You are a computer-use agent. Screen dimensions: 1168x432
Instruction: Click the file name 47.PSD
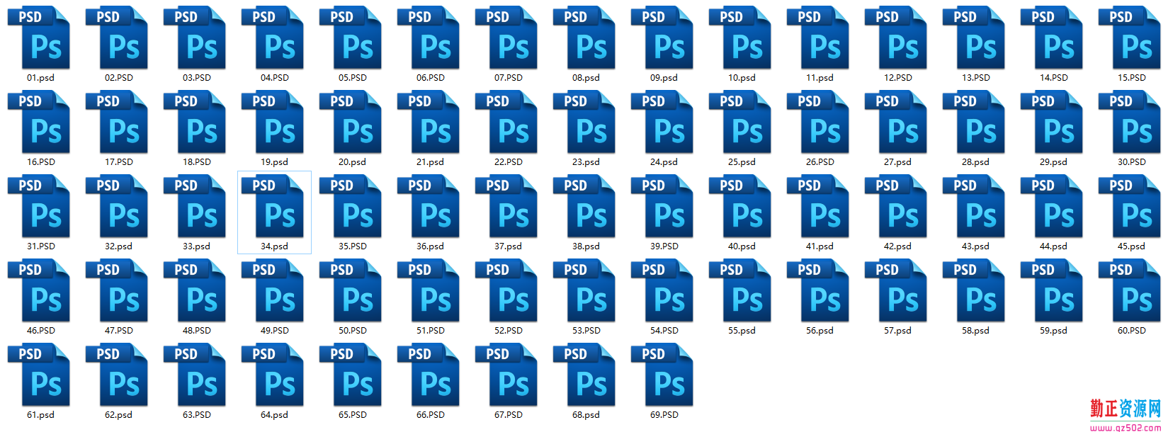119,331
